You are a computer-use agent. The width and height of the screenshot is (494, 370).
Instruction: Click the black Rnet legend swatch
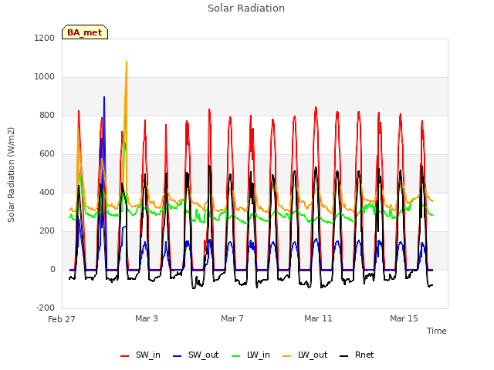pos(344,356)
